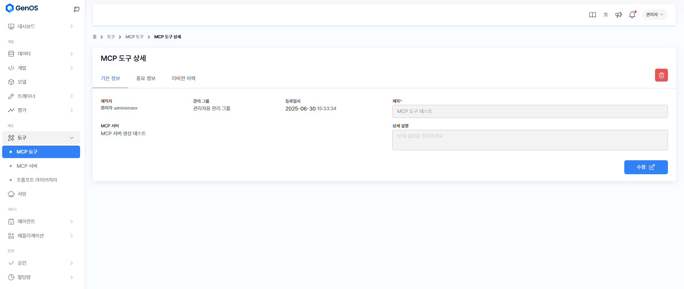The width and height of the screenshot is (684, 289).
Task: Open the notification bell
Action: click(x=632, y=15)
